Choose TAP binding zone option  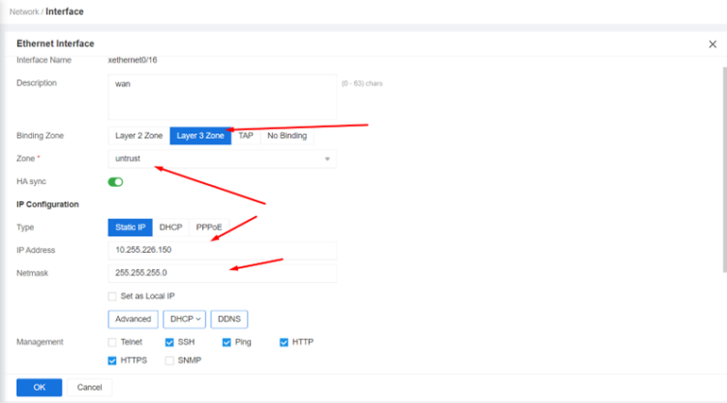(245, 136)
